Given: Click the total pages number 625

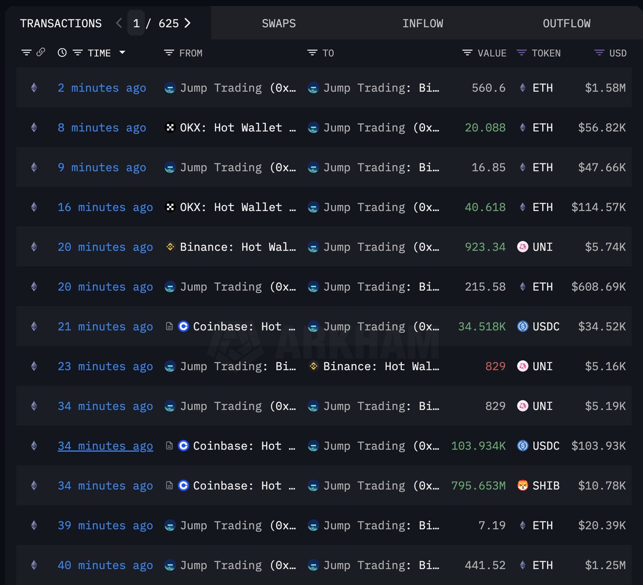Looking at the screenshot, I should (169, 23).
